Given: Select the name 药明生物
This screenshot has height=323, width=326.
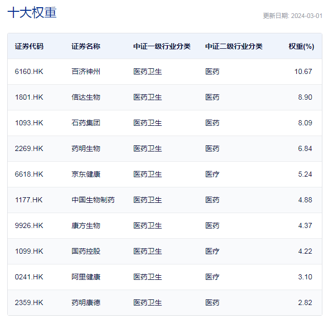Looking at the screenshot, I should (86, 148).
